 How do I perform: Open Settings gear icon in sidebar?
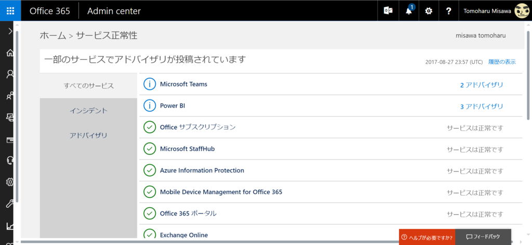tap(10, 182)
